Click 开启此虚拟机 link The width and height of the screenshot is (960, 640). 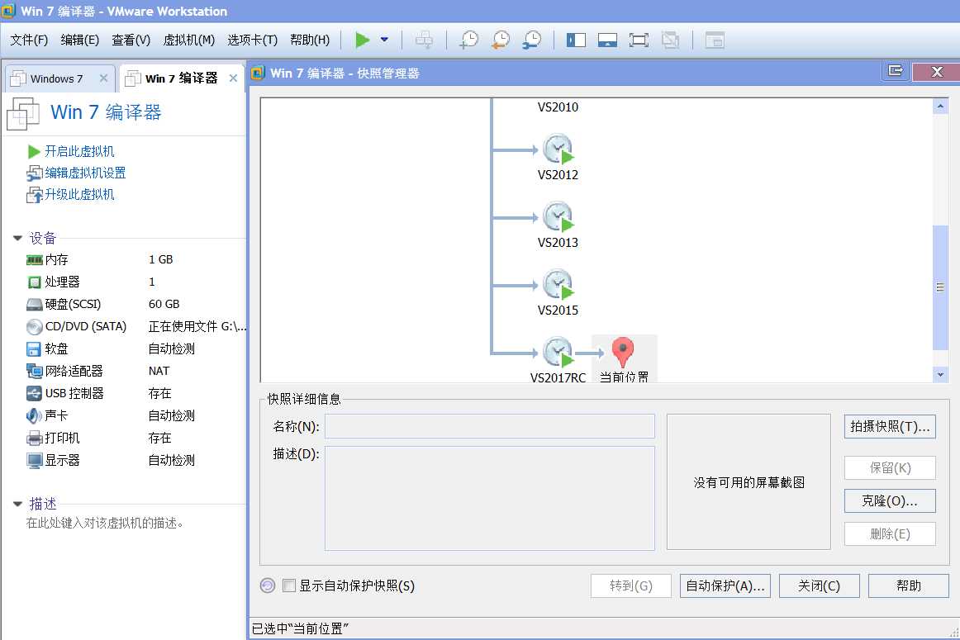coord(79,151)
